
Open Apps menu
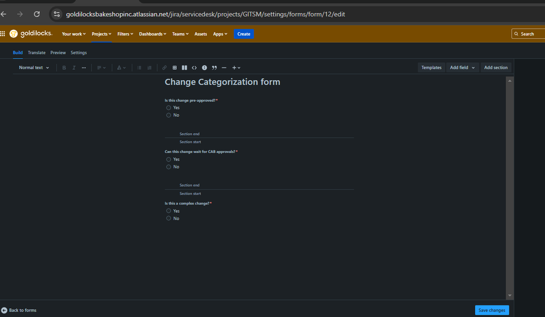(220, 34)
